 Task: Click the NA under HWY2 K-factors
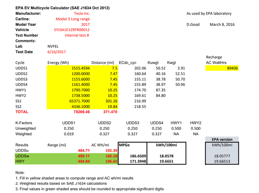tap(196, 134)
